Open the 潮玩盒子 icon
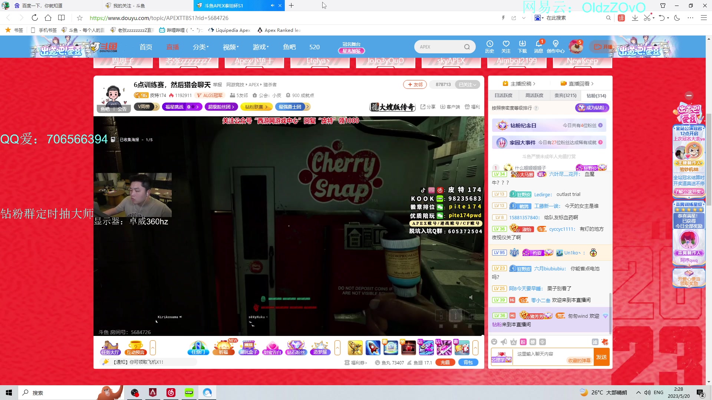 (x=248, y=348)
